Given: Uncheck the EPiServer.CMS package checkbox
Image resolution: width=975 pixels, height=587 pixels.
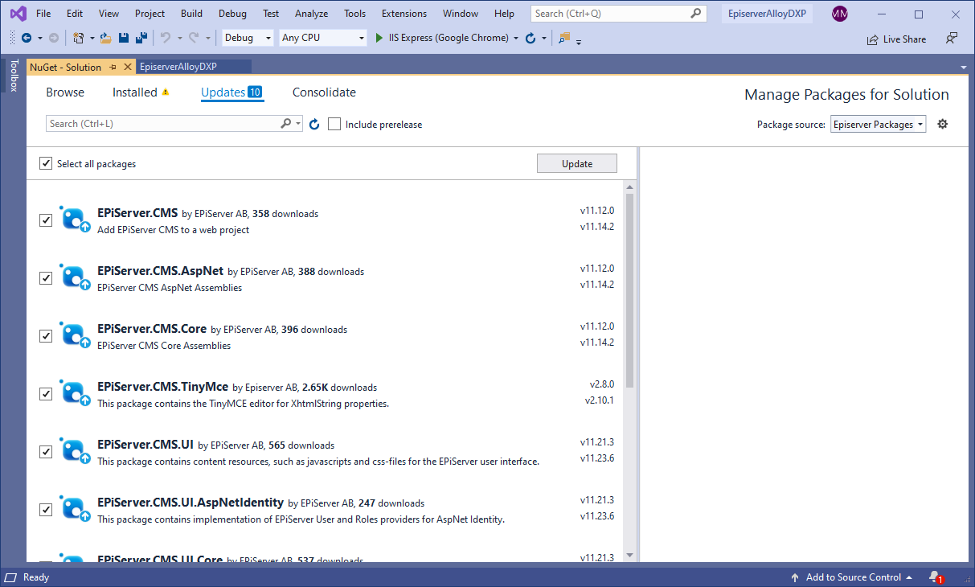Looking at the screenshot, I should pos(46,220).
